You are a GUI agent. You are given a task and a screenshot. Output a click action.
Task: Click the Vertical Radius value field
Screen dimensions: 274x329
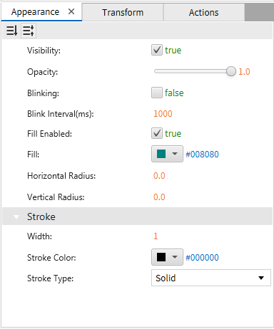pyautogui.click(x=159, y=197)
